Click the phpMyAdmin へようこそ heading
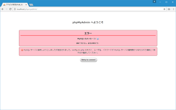 coord(88,22)
